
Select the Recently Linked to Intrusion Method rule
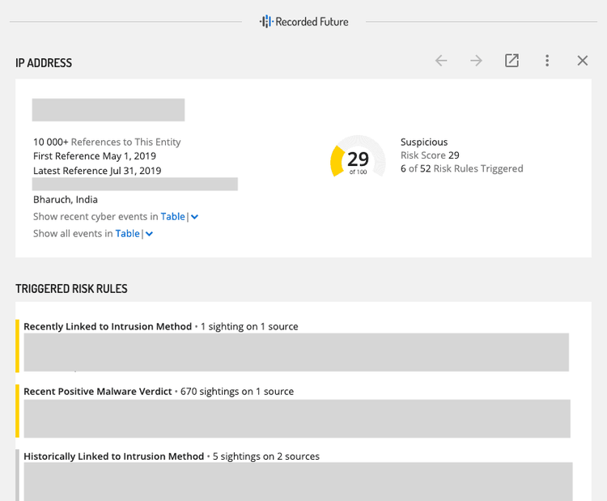pyautogui.click(x=108, y=327)
